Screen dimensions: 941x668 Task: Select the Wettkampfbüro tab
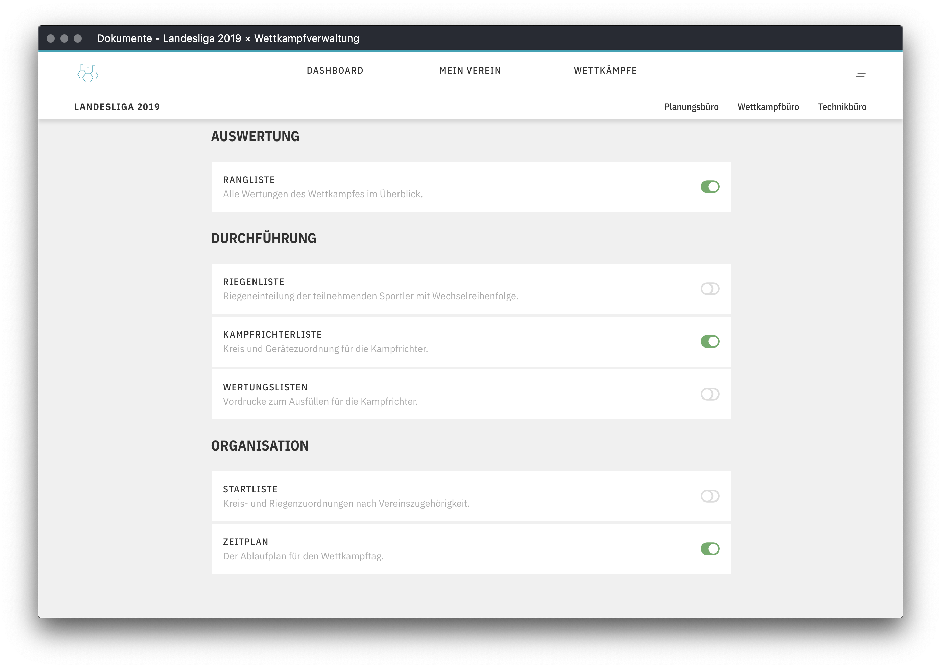pyautogui.click(x=768, y=107)
